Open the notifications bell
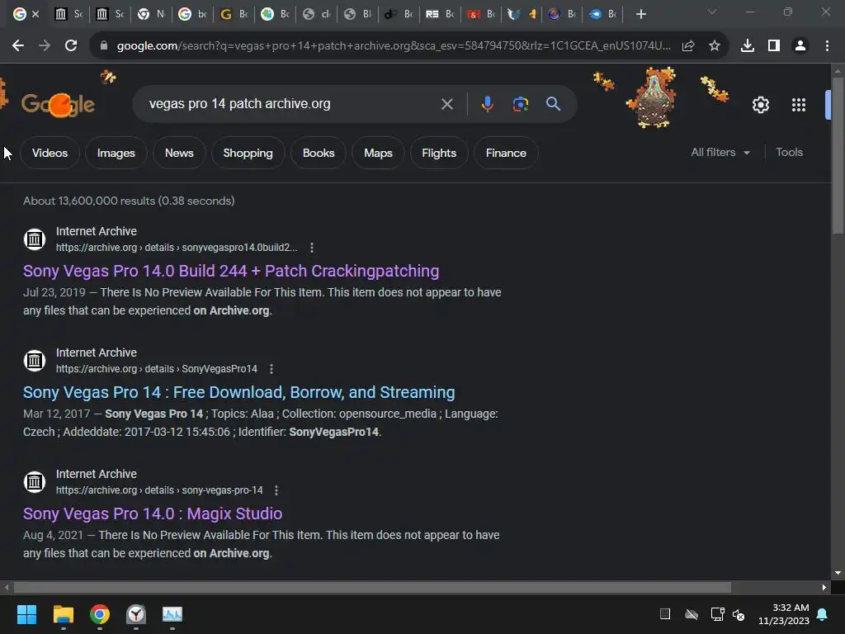This screenshot has width=845, height=634. point(822,614)
